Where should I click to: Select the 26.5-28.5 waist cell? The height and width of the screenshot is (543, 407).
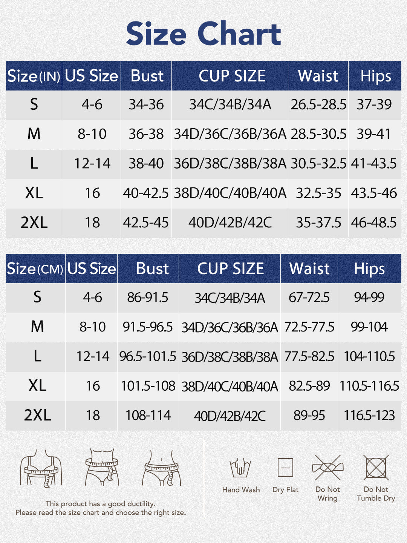pos(318,105)
